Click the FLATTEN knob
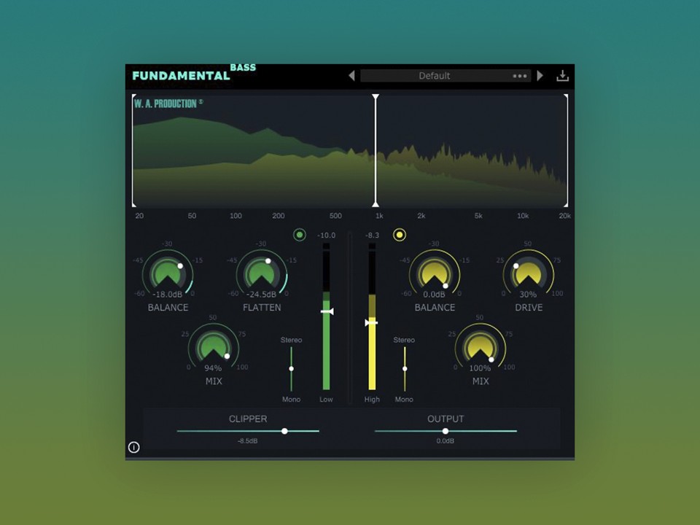Viewport: 700px width, 525px height. pyautogui.click(x=261, y=273)
